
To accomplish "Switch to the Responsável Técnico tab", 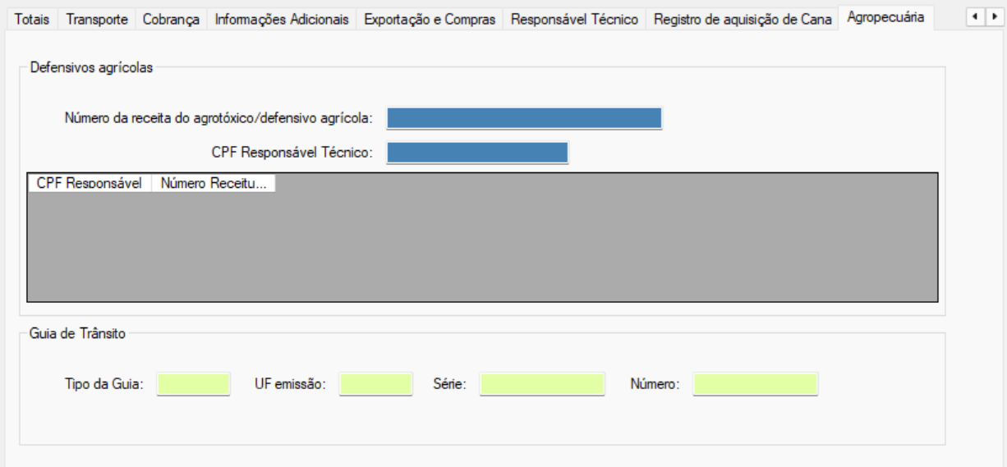I will coord(574,20).
